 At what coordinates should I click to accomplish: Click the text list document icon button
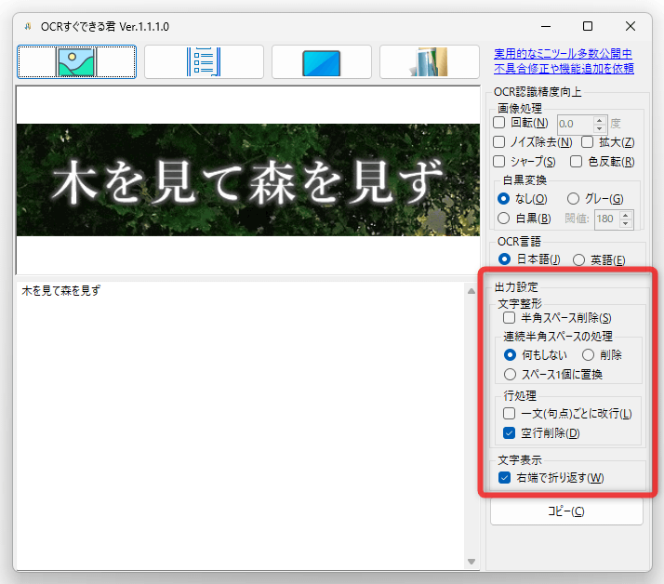click(204, 62)
